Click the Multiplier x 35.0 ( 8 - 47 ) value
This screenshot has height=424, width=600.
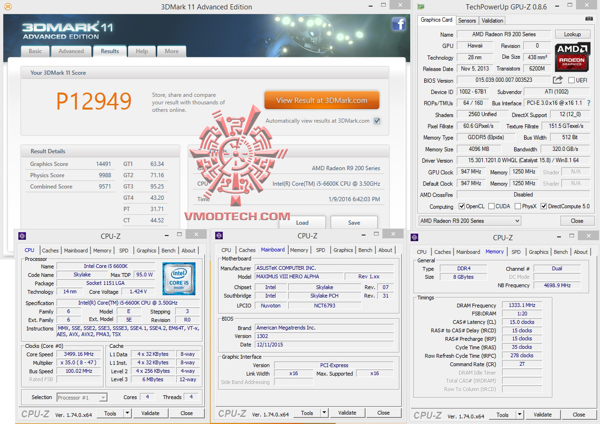coord(80,362)
